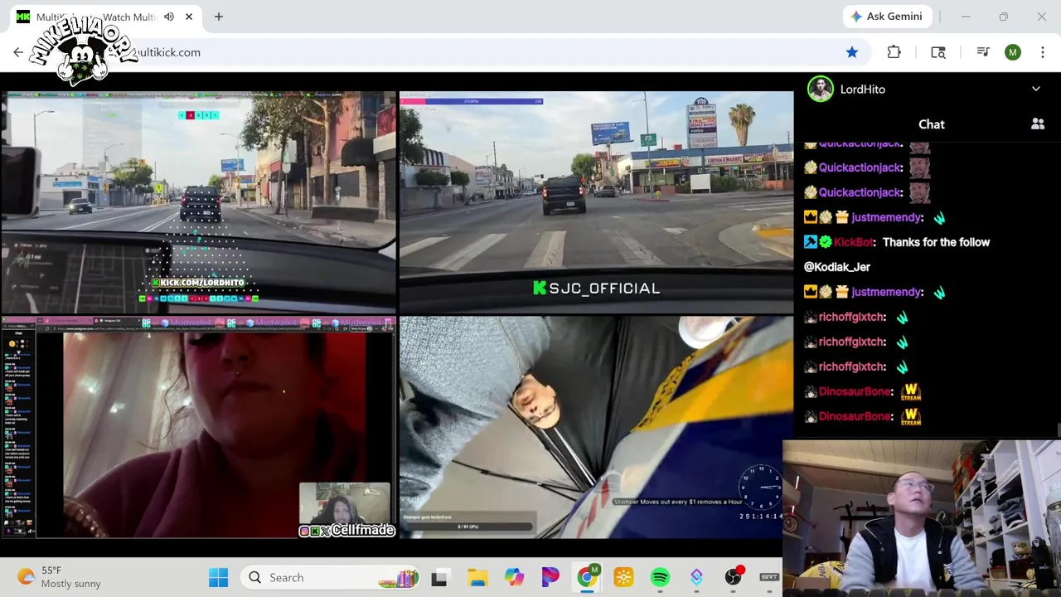Screen dimensions: 1061x597
Task: Open Spotify from the taskbar
Action: pyautogui.click(x=660, y=578)
